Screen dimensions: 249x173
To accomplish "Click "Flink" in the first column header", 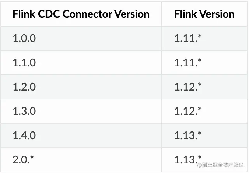I will tap(23, 14).
